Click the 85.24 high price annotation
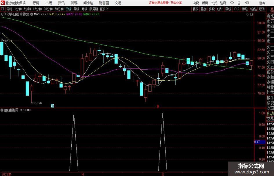This screenshot has height=176, width=274. point(9,41)
